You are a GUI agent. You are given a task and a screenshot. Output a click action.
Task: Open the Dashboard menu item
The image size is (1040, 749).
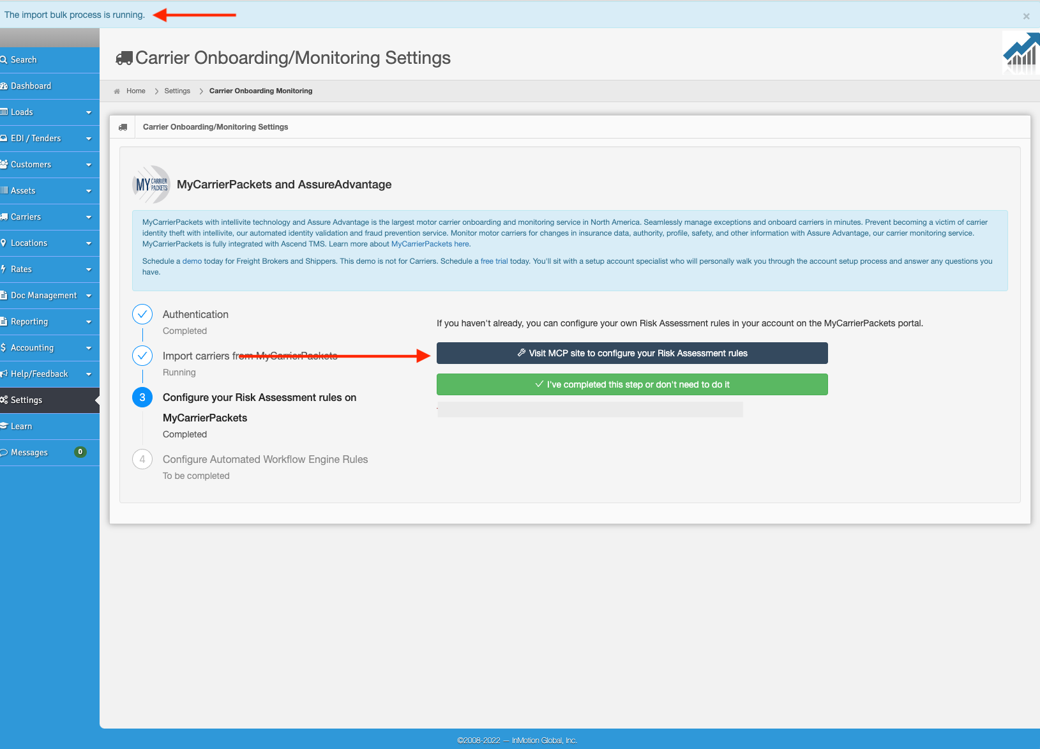click(50, 86)
